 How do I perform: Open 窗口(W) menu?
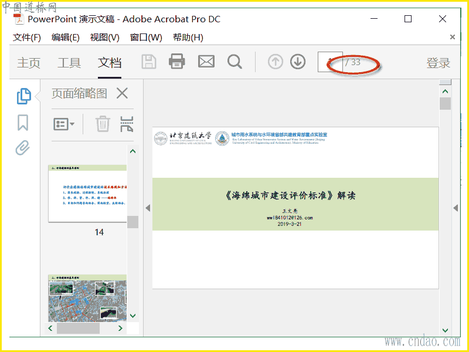coord(146,38)
